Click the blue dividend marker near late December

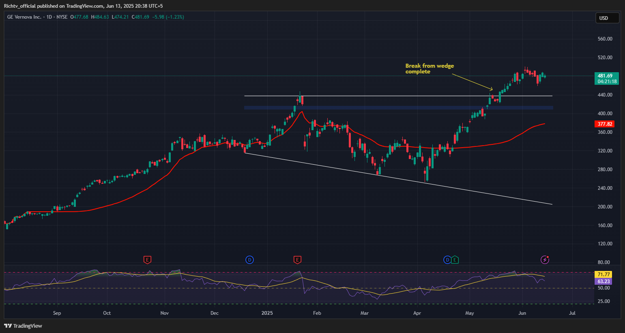[x=249, y=260]
